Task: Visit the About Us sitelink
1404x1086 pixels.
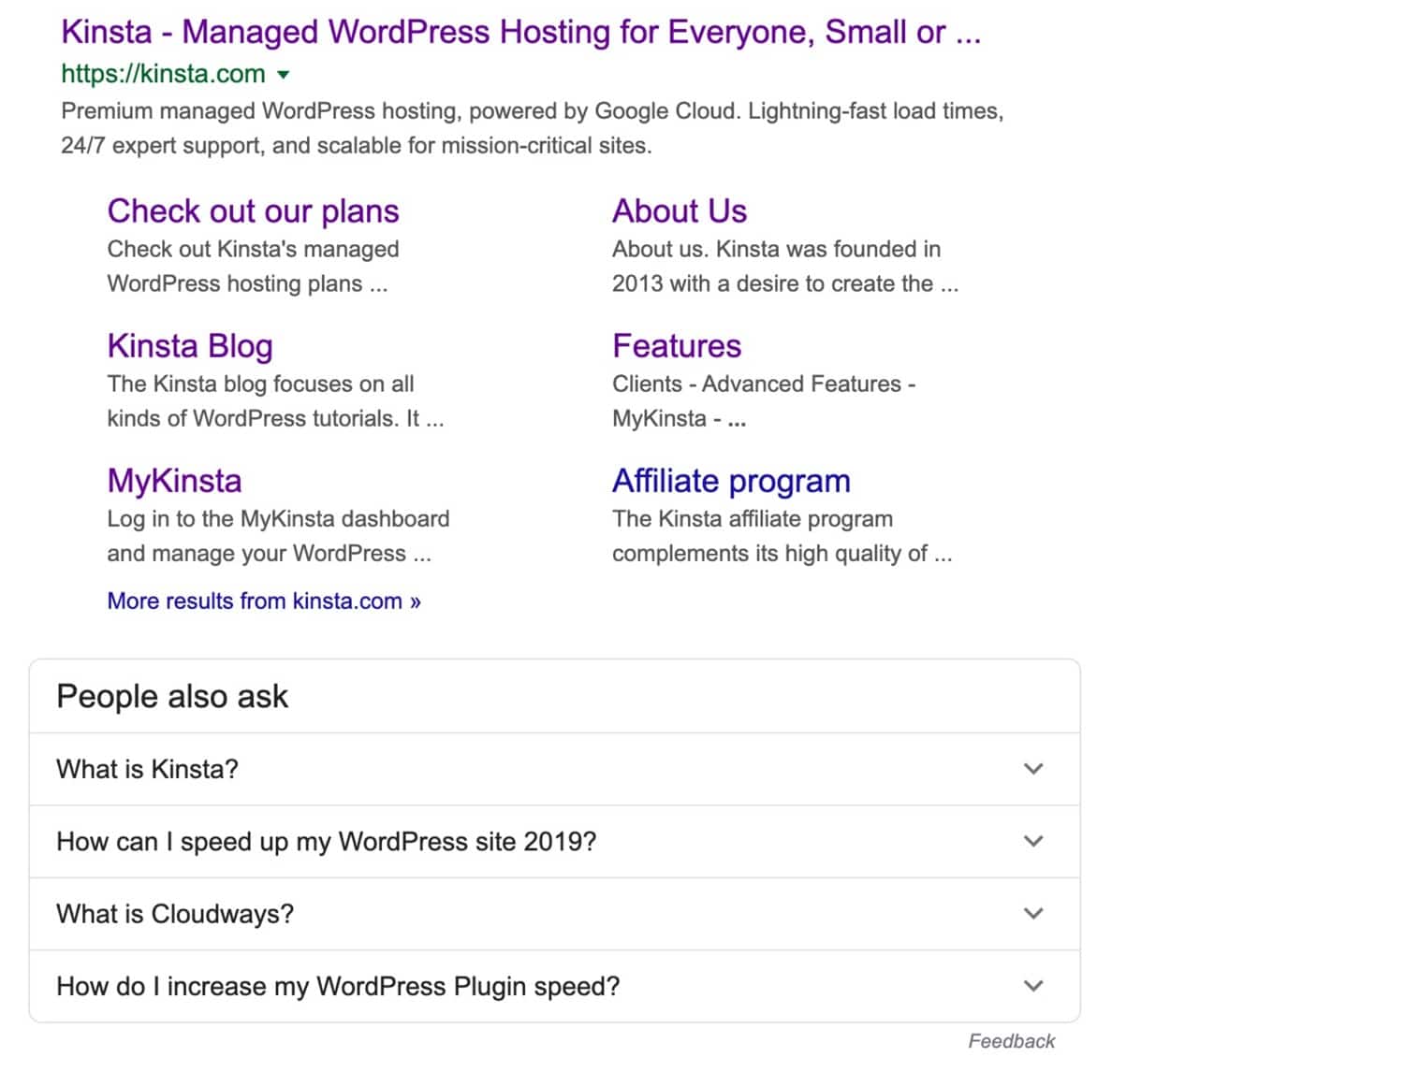Action: 679,210
